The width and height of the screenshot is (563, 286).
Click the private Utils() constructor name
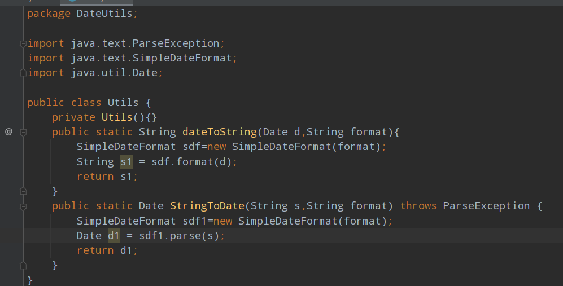click(x=117, y=117)
